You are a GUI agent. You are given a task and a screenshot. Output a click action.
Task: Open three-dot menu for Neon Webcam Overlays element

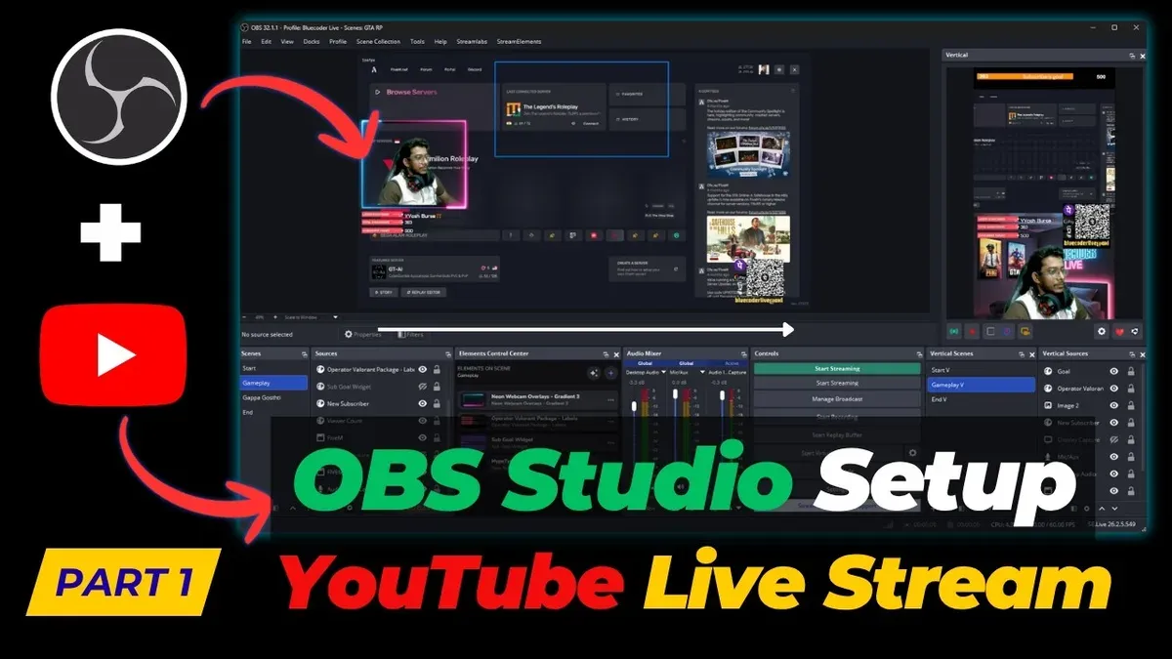click(x=611, y=400)
